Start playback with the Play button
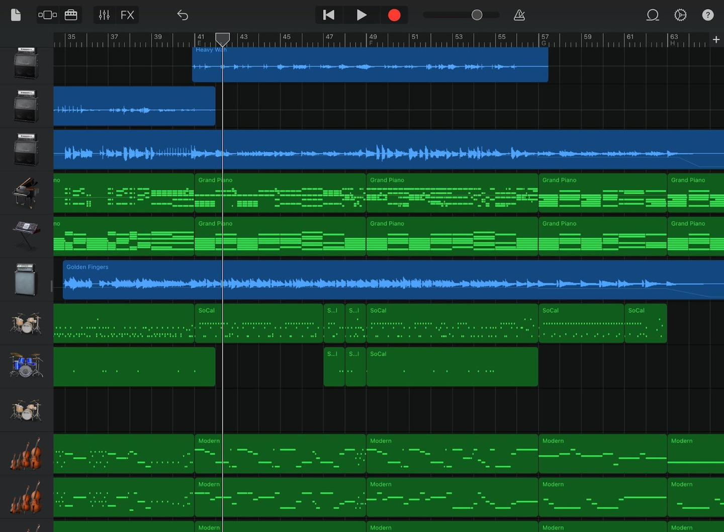 [x=361, y=15]
